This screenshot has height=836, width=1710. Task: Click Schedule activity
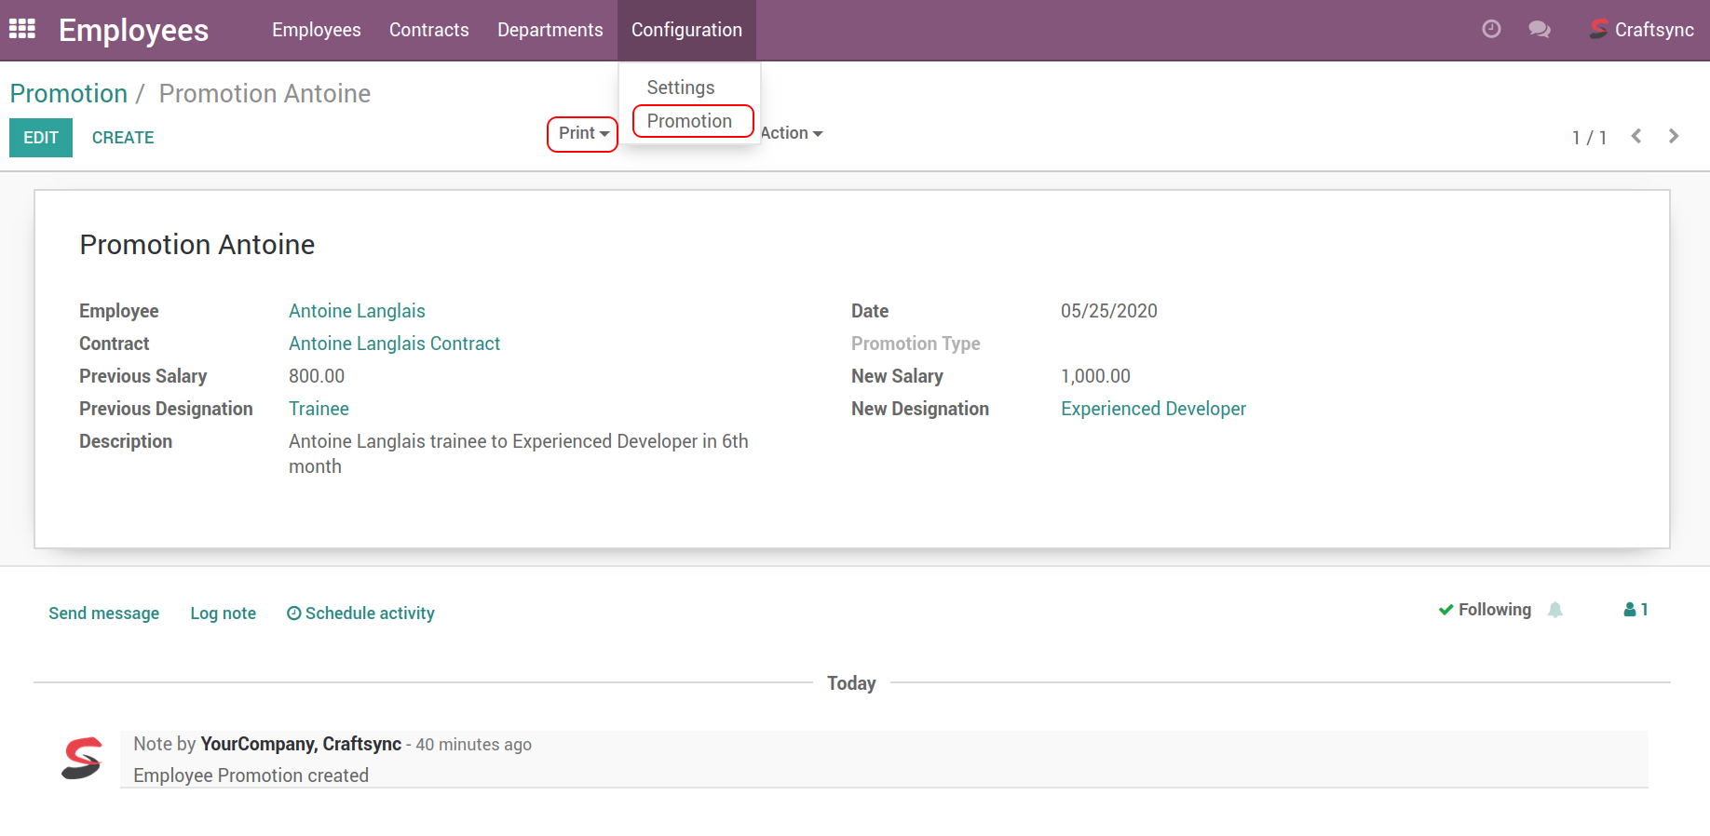click(x=360, y=614)
